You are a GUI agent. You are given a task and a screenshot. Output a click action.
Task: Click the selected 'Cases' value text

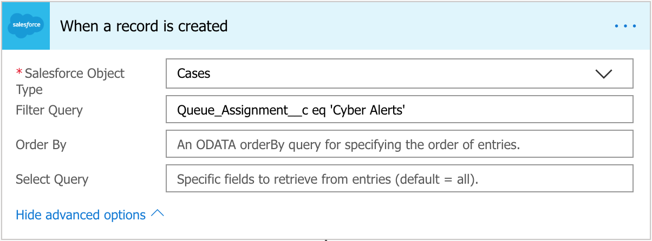(x=194, y=73)
